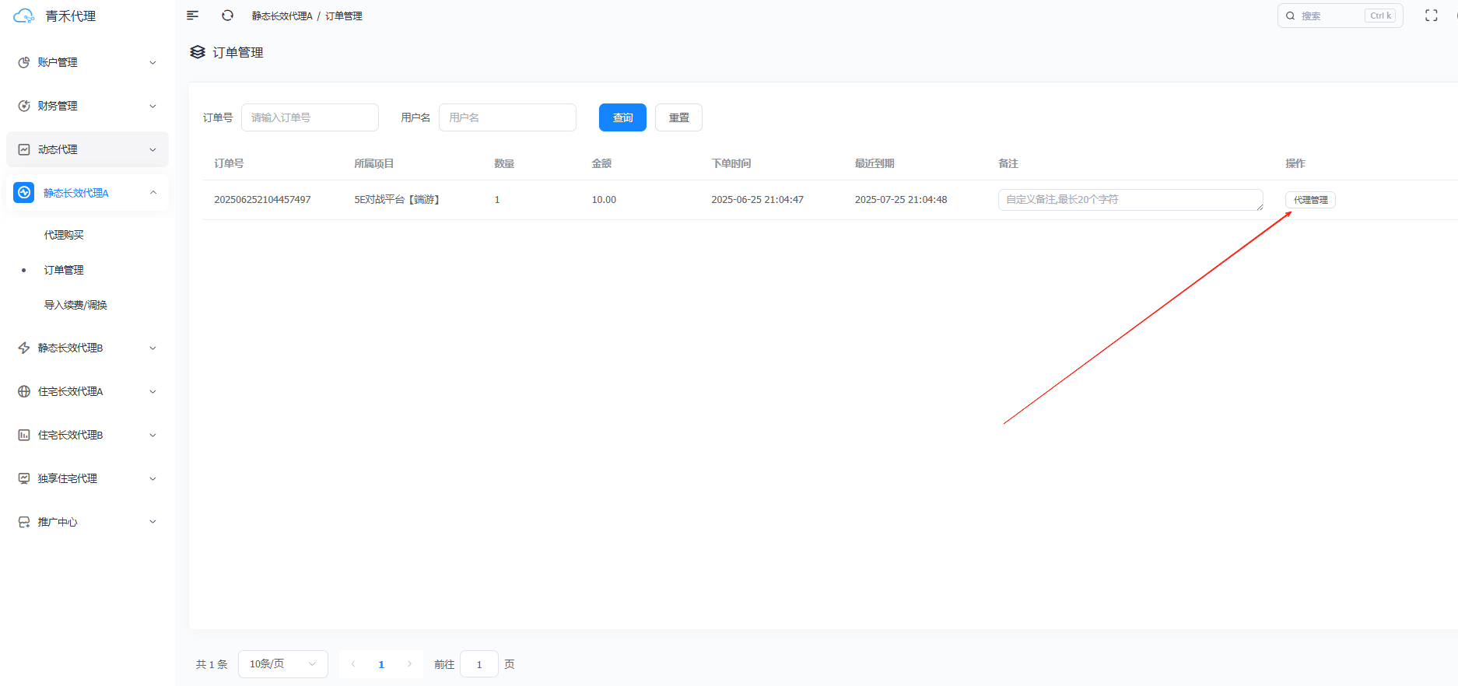Image resolution: width=1458 pixels, height=686 pixels.
Task: Open the 10条/页 page size dropdown
Action: click(x=282, y=663)
